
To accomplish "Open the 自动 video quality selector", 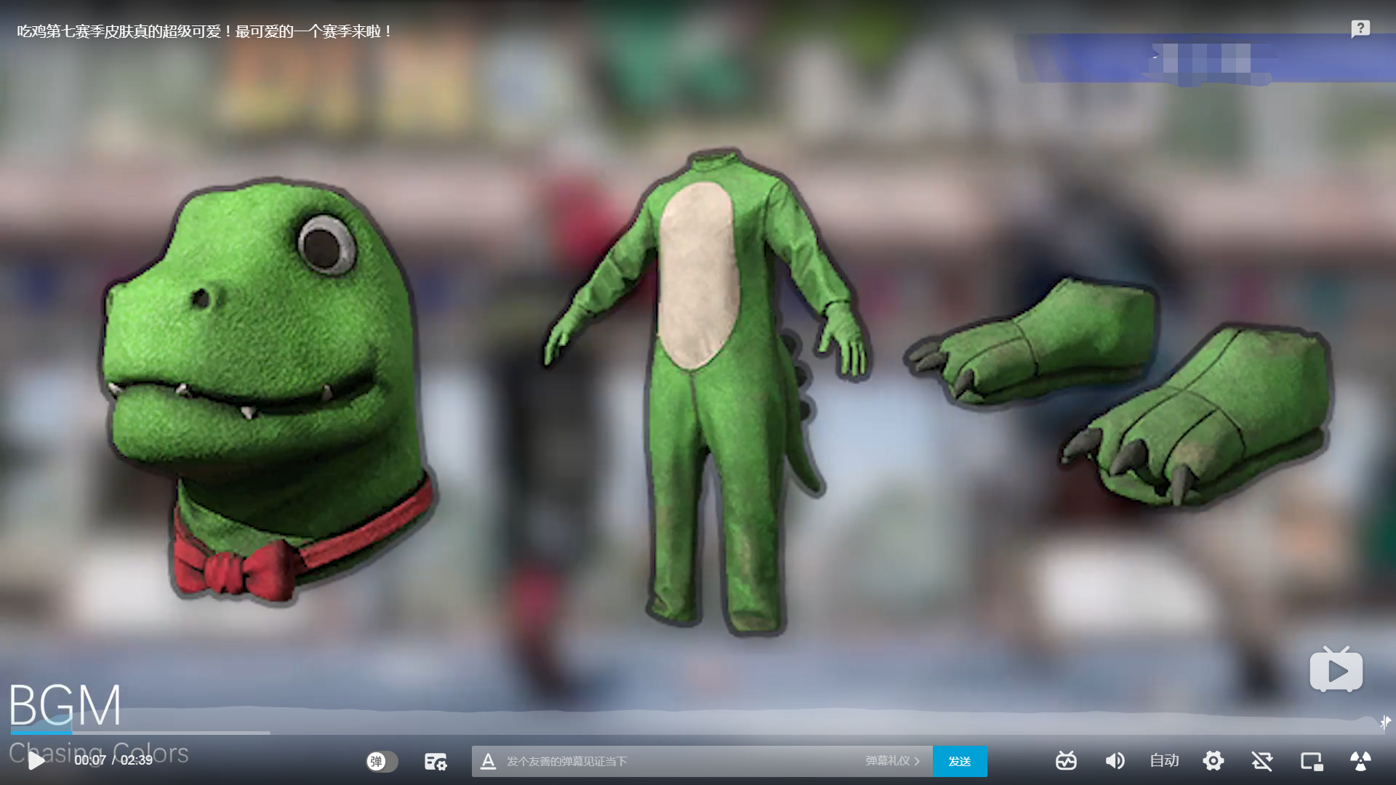I will 1164,760.
